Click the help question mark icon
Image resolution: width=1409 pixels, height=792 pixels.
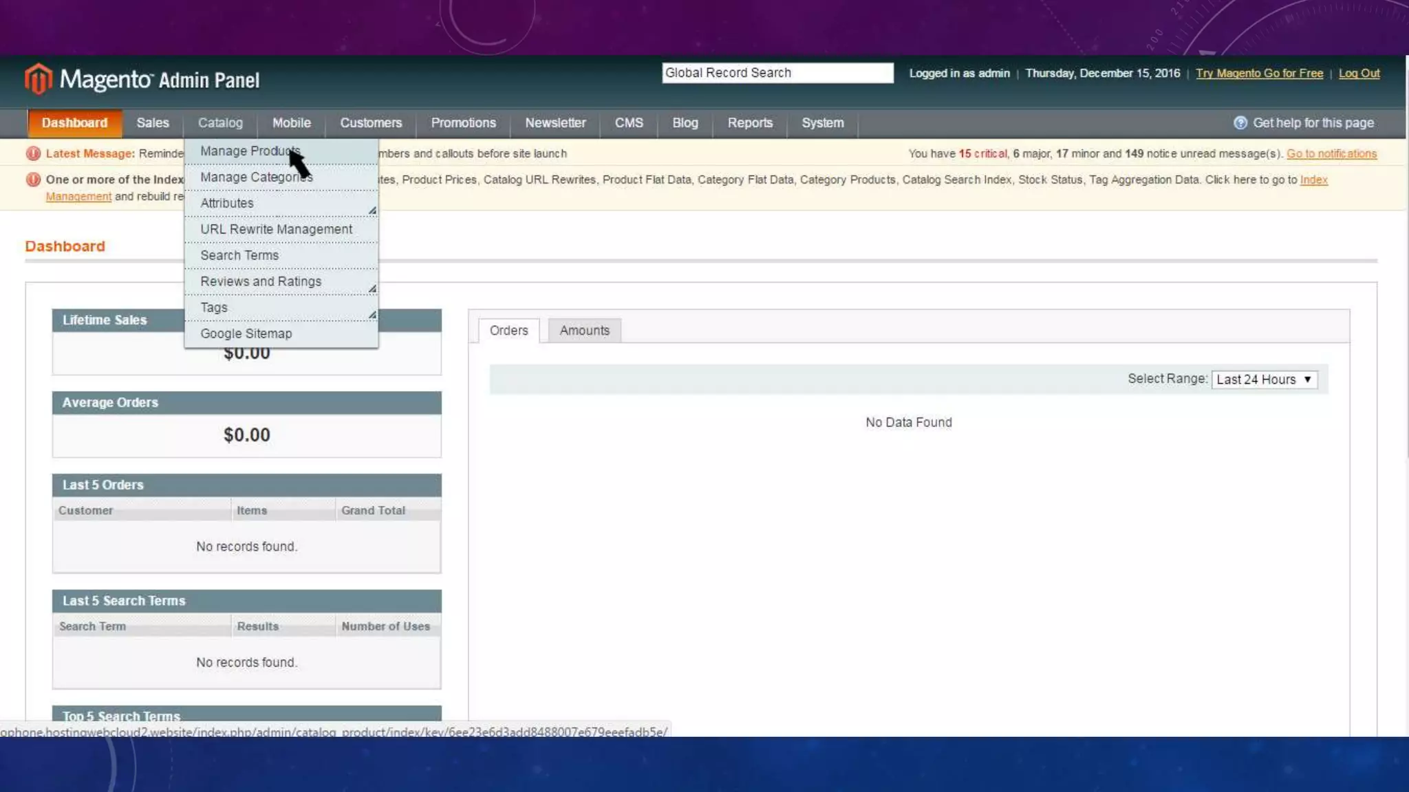1240,123
